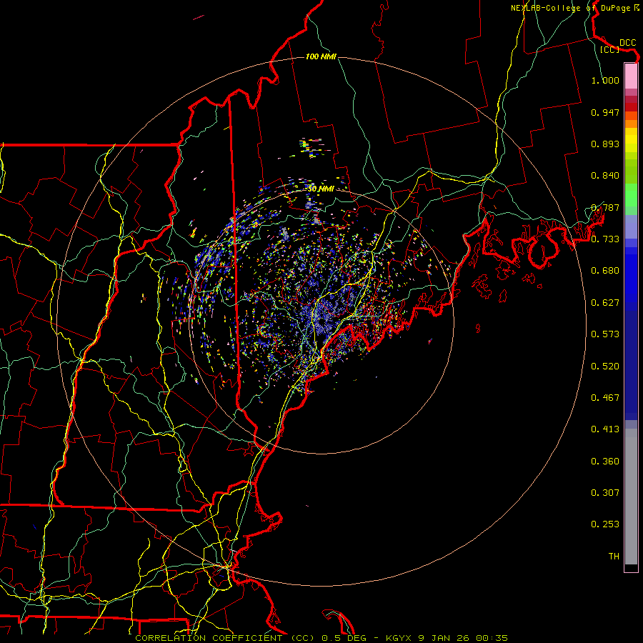Pick the gray segment of color bar
The width and height of the screenshot is (643, 643).
pos(631,497)
